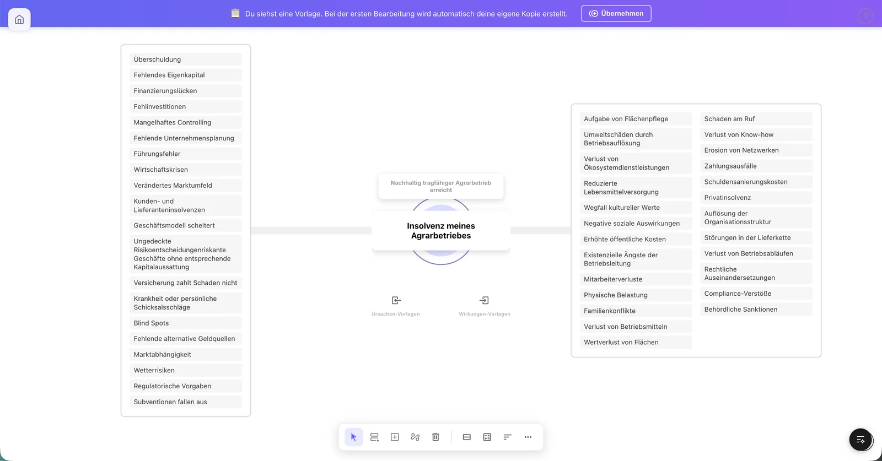Click the help question mark icon
The height and width of the screenshot is (461, 882).
[x=865, y=17]
